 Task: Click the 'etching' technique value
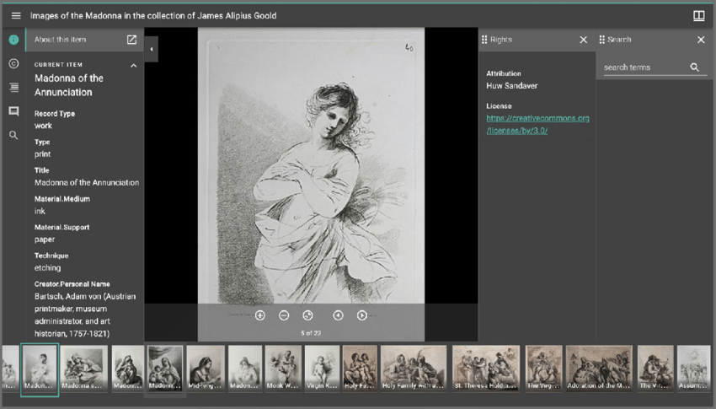pyautogui.click(x=47, y=268)
